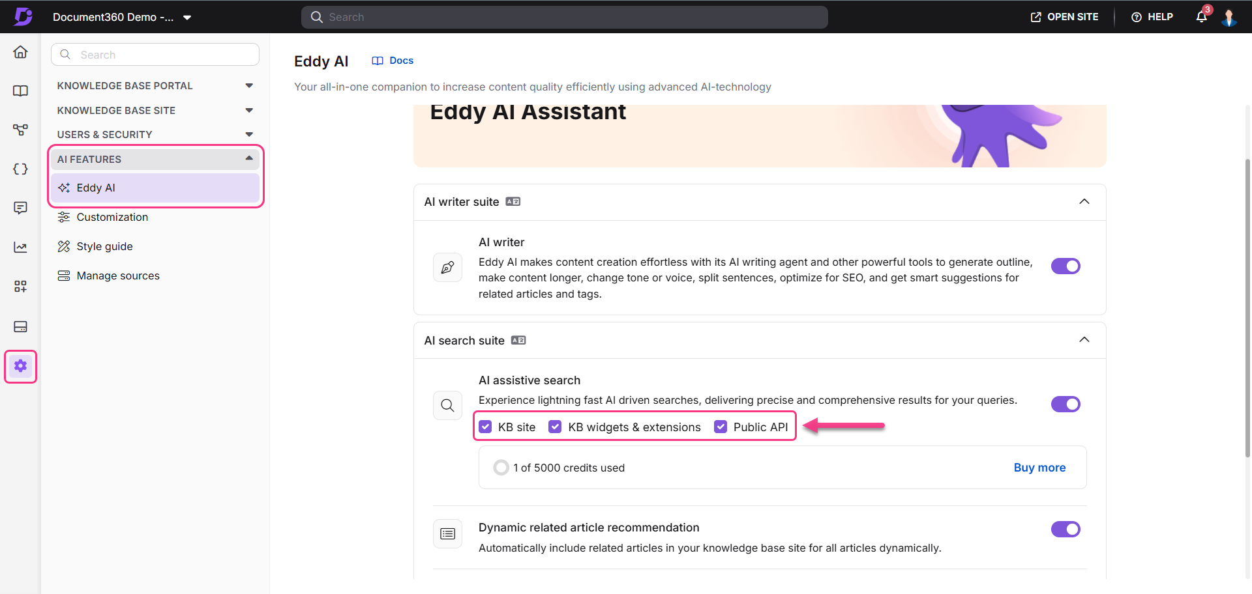Viewport: 1252px width, 594px height.
Task: Select Manage sources menu item
Action: coord(117,276)
